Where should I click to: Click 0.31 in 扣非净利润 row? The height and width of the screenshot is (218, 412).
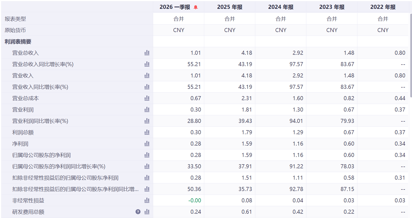click(x=400, y=178)
